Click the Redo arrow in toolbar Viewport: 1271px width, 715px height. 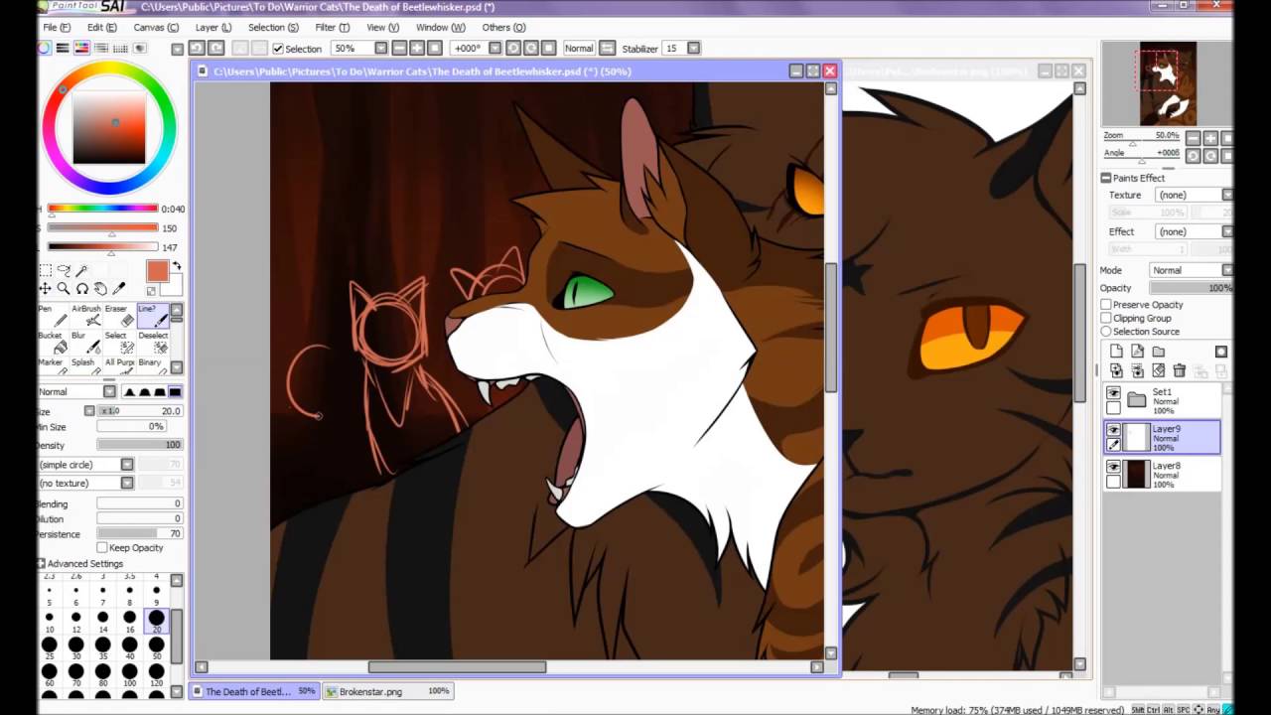(x=215, y=48)
